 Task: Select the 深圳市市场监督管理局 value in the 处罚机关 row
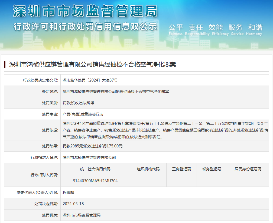tap(82, 215)
